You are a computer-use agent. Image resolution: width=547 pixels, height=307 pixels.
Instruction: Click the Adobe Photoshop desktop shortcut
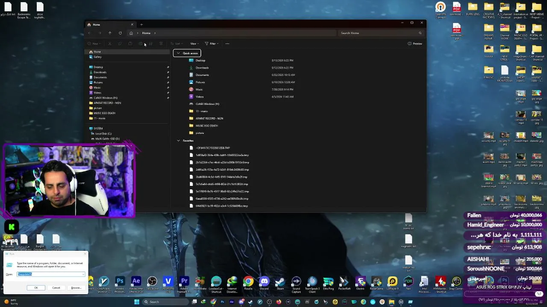tap(120, 284)
